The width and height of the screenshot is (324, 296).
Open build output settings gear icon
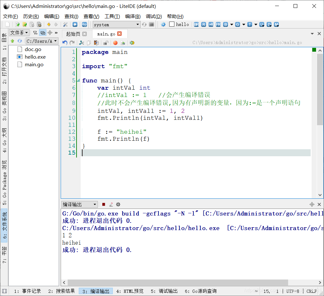[x=118, y=204]
